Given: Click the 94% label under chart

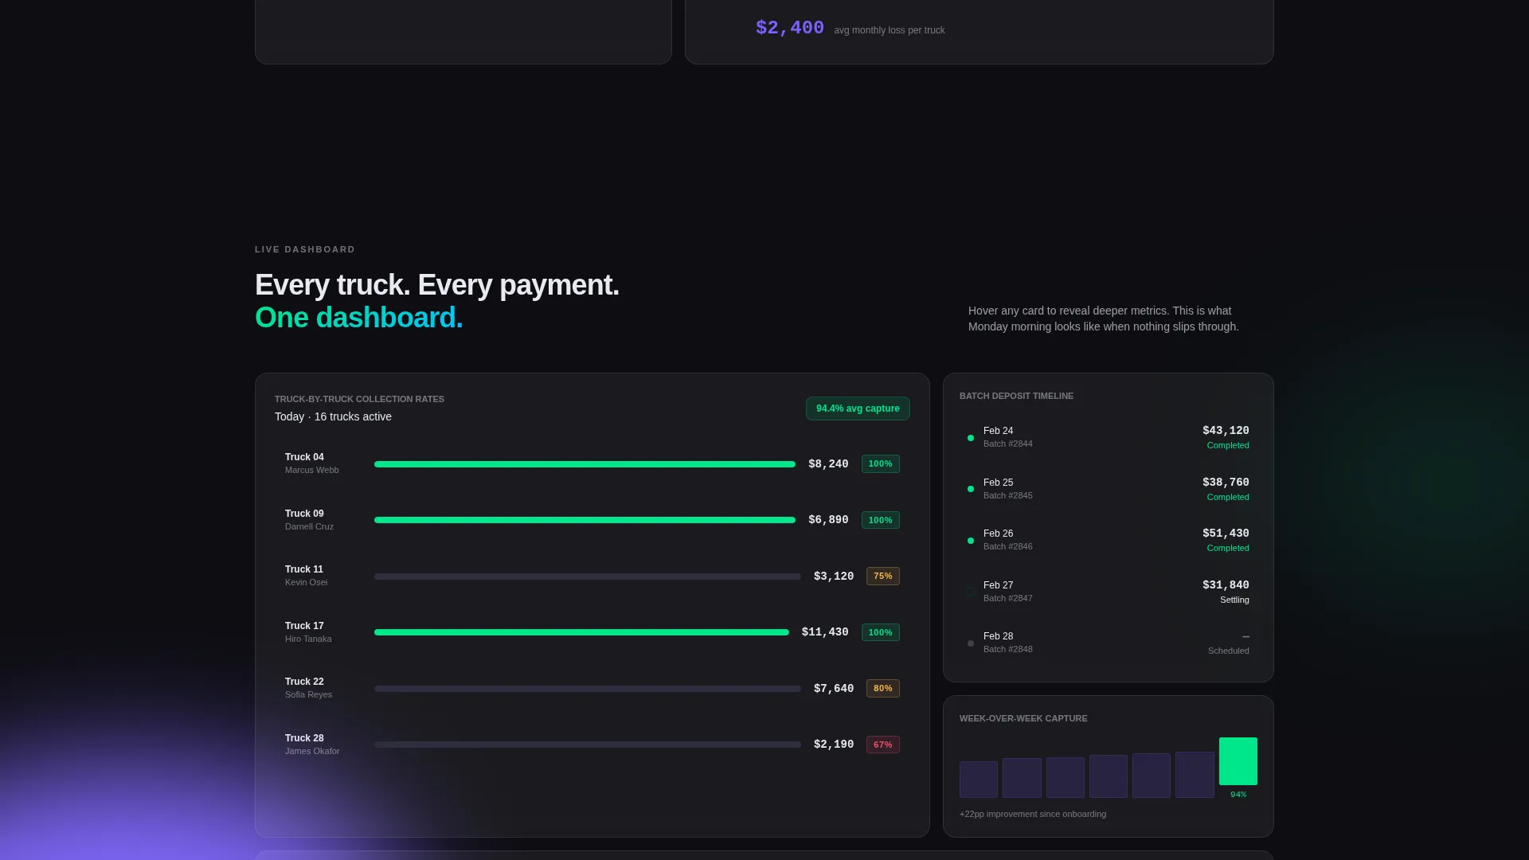Looking at the screenshot, I should pos(1238,795).
